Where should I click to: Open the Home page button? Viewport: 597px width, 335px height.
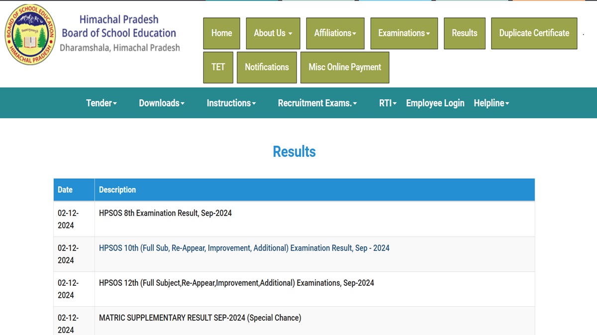tap(221, 33)
